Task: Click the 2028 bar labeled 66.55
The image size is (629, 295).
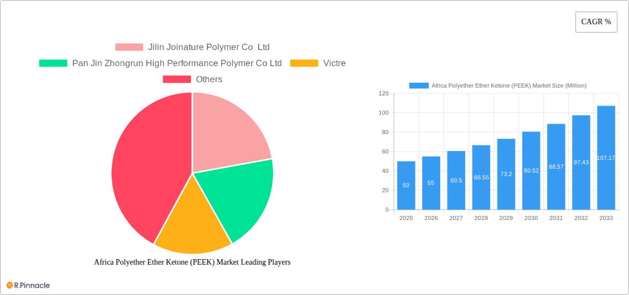Action: pos(481,178)
